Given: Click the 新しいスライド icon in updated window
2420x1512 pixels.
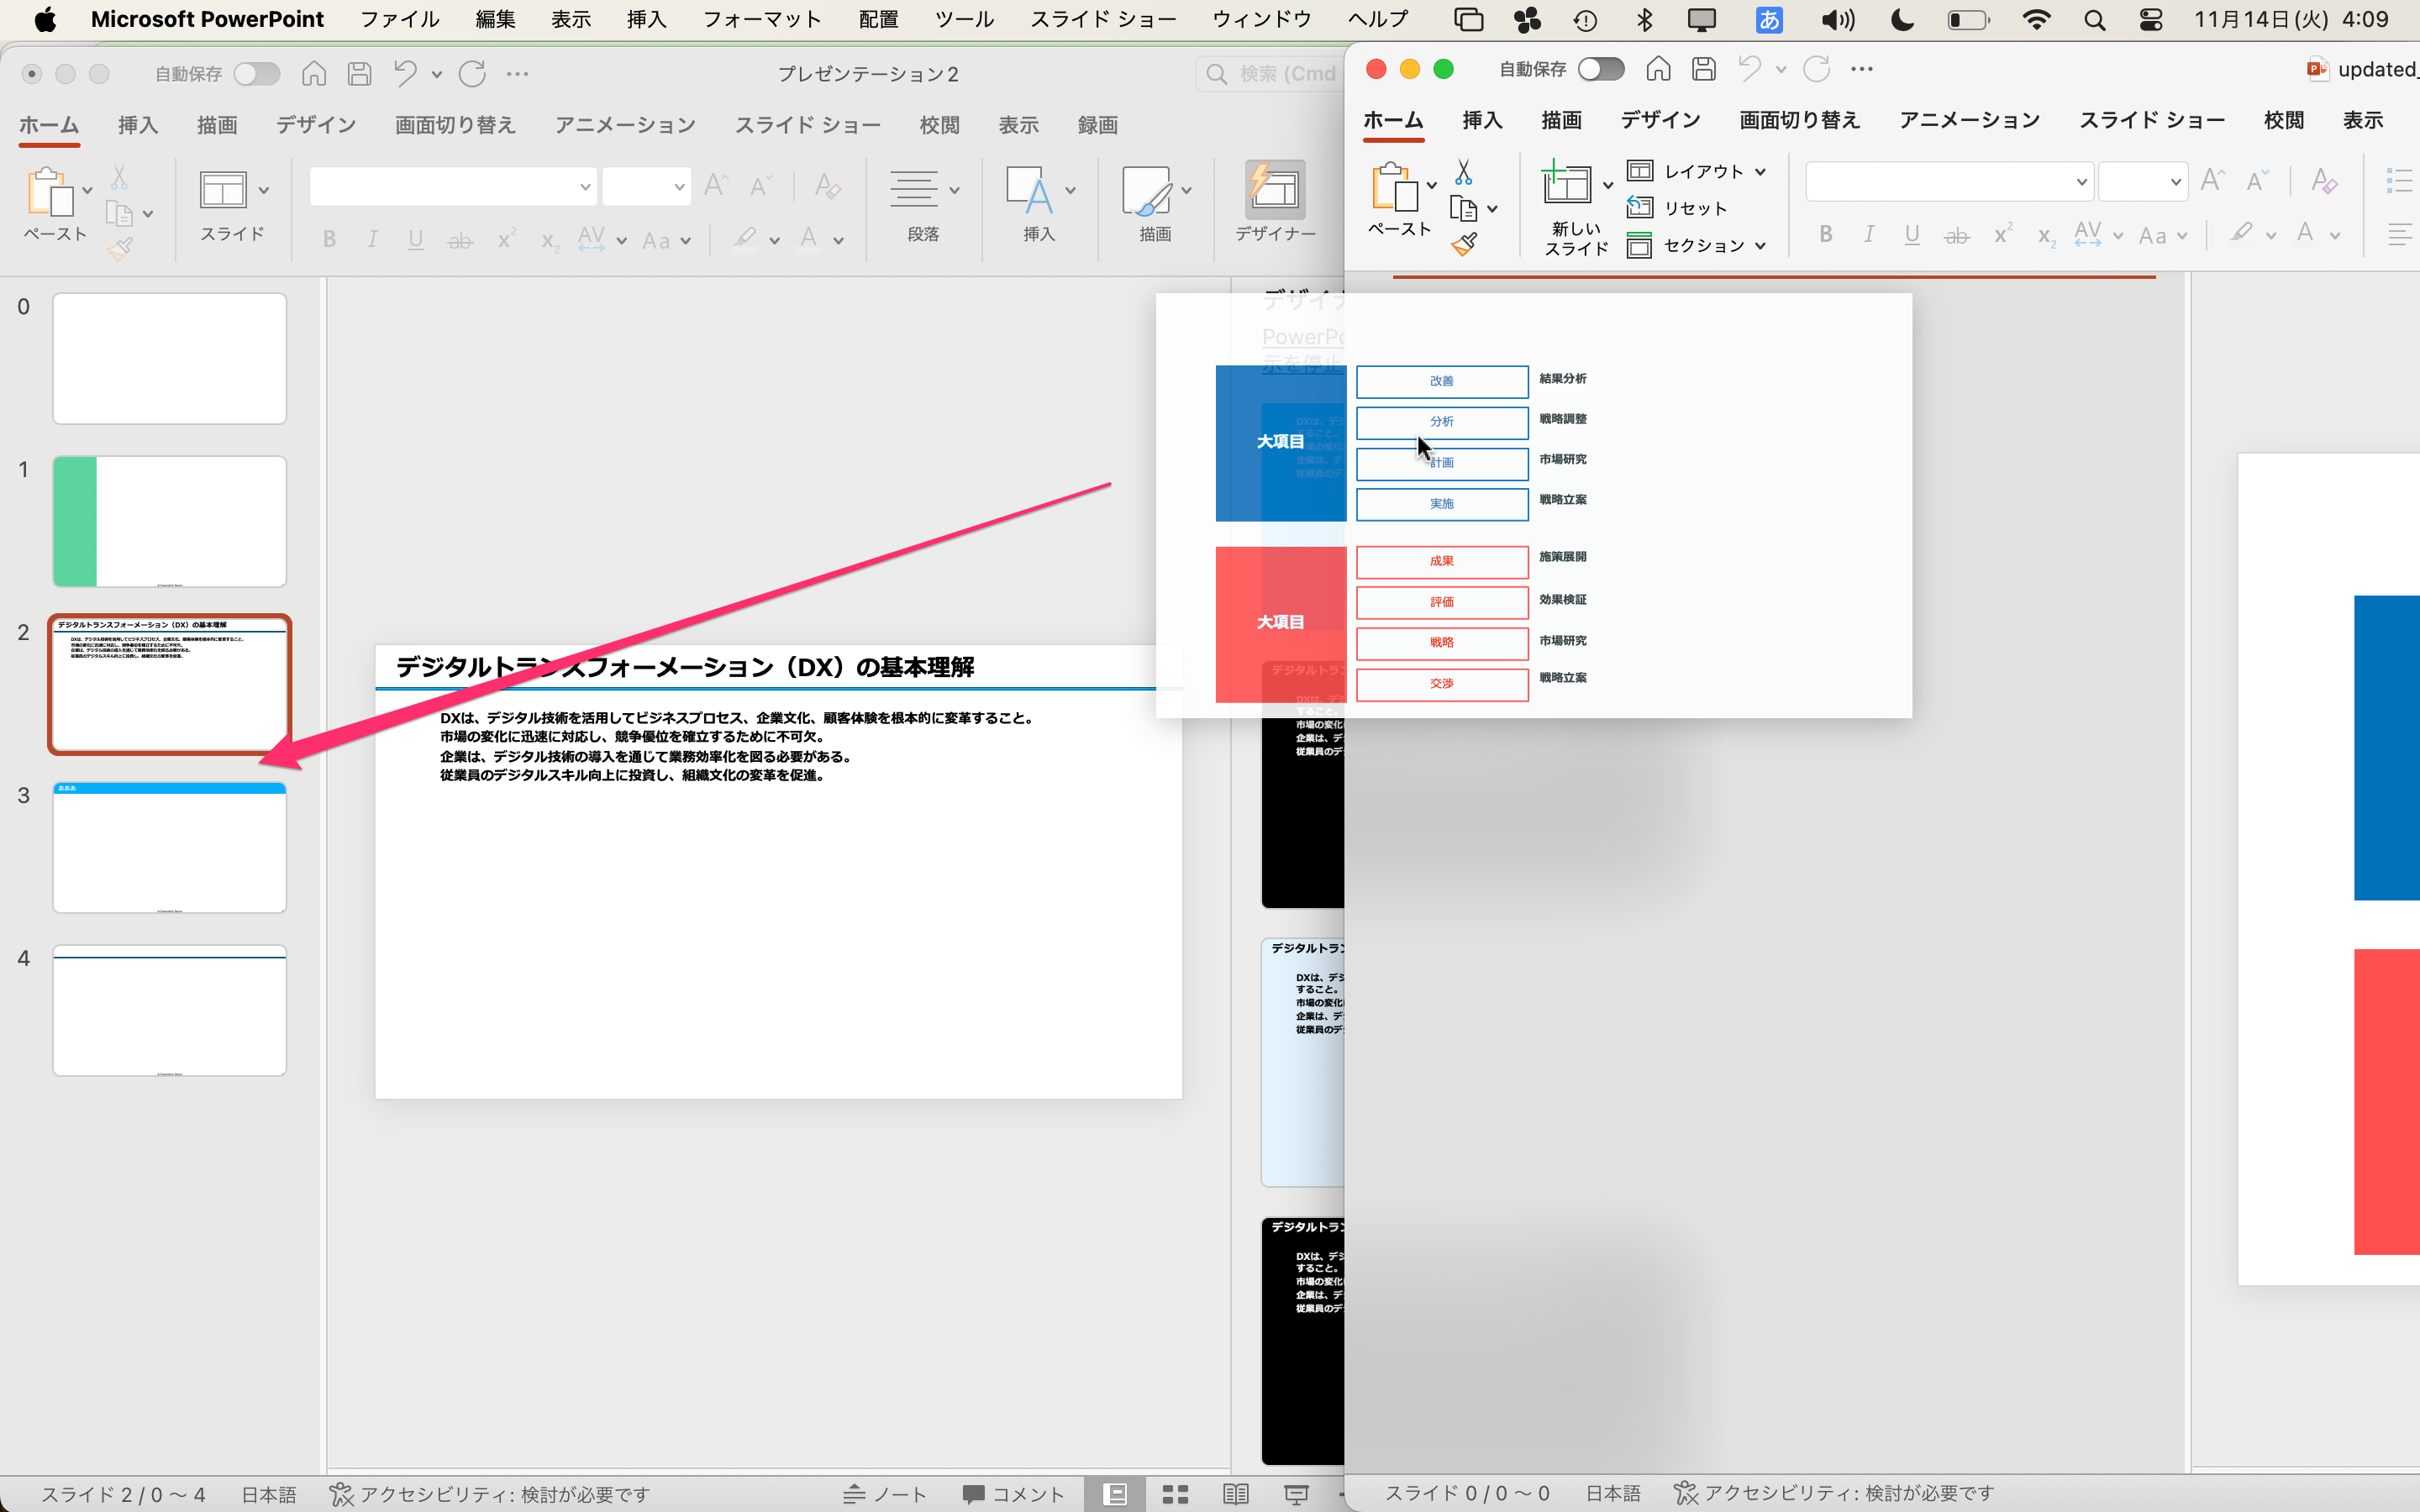Looking at the screenshot, I should pyautogui.click(x=1566, y=183).
